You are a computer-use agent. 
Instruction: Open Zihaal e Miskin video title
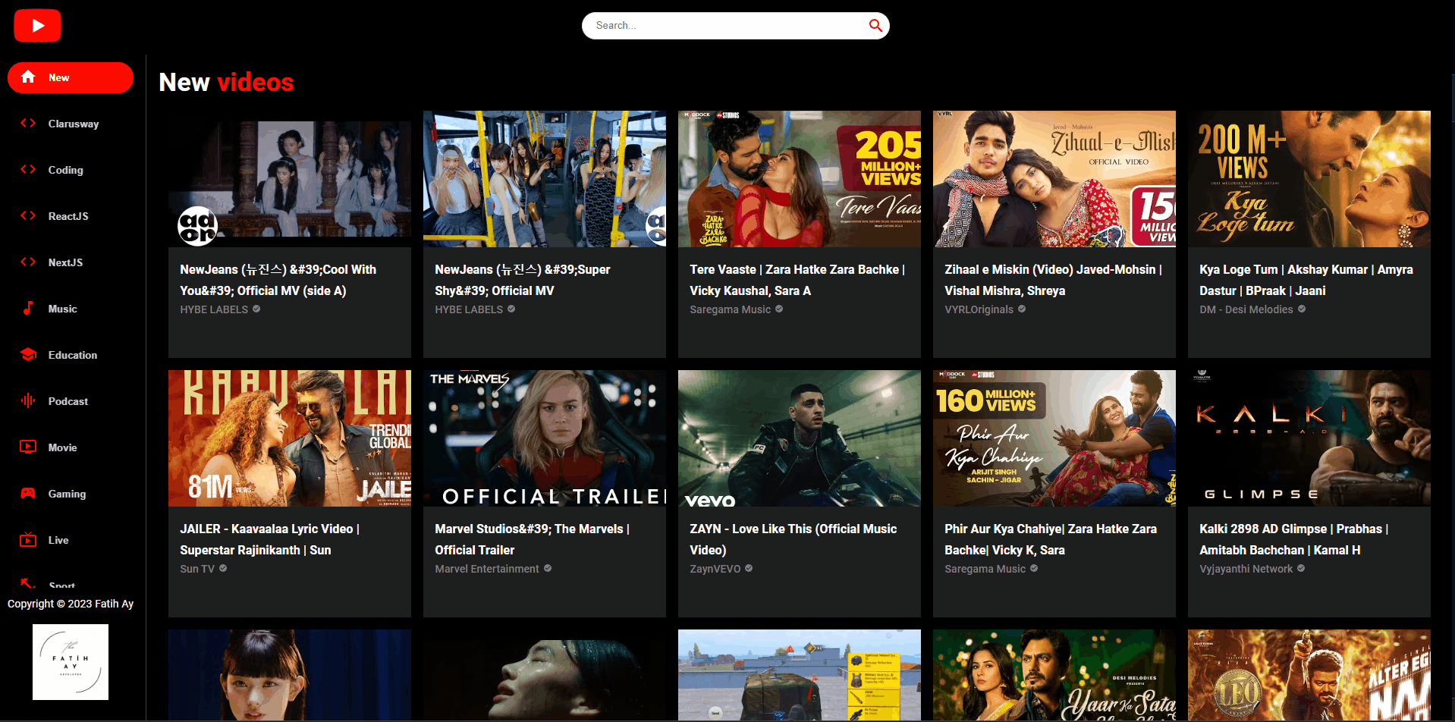1053,280
